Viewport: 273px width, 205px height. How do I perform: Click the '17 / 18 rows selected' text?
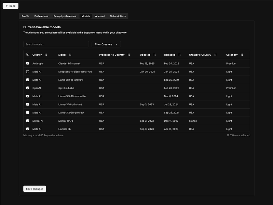[x=238, y=135]
